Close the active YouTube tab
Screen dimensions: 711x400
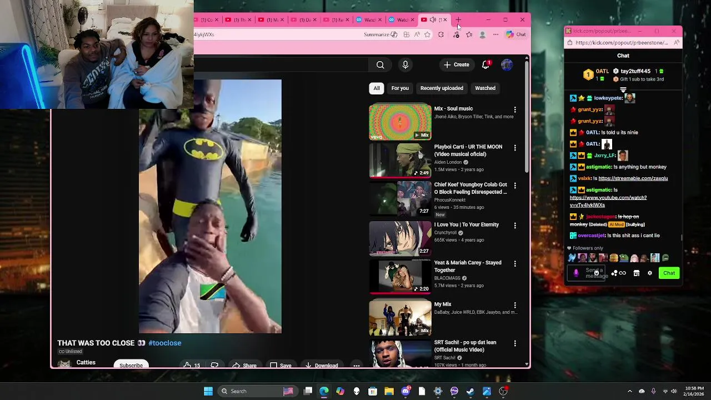(445, 20)
